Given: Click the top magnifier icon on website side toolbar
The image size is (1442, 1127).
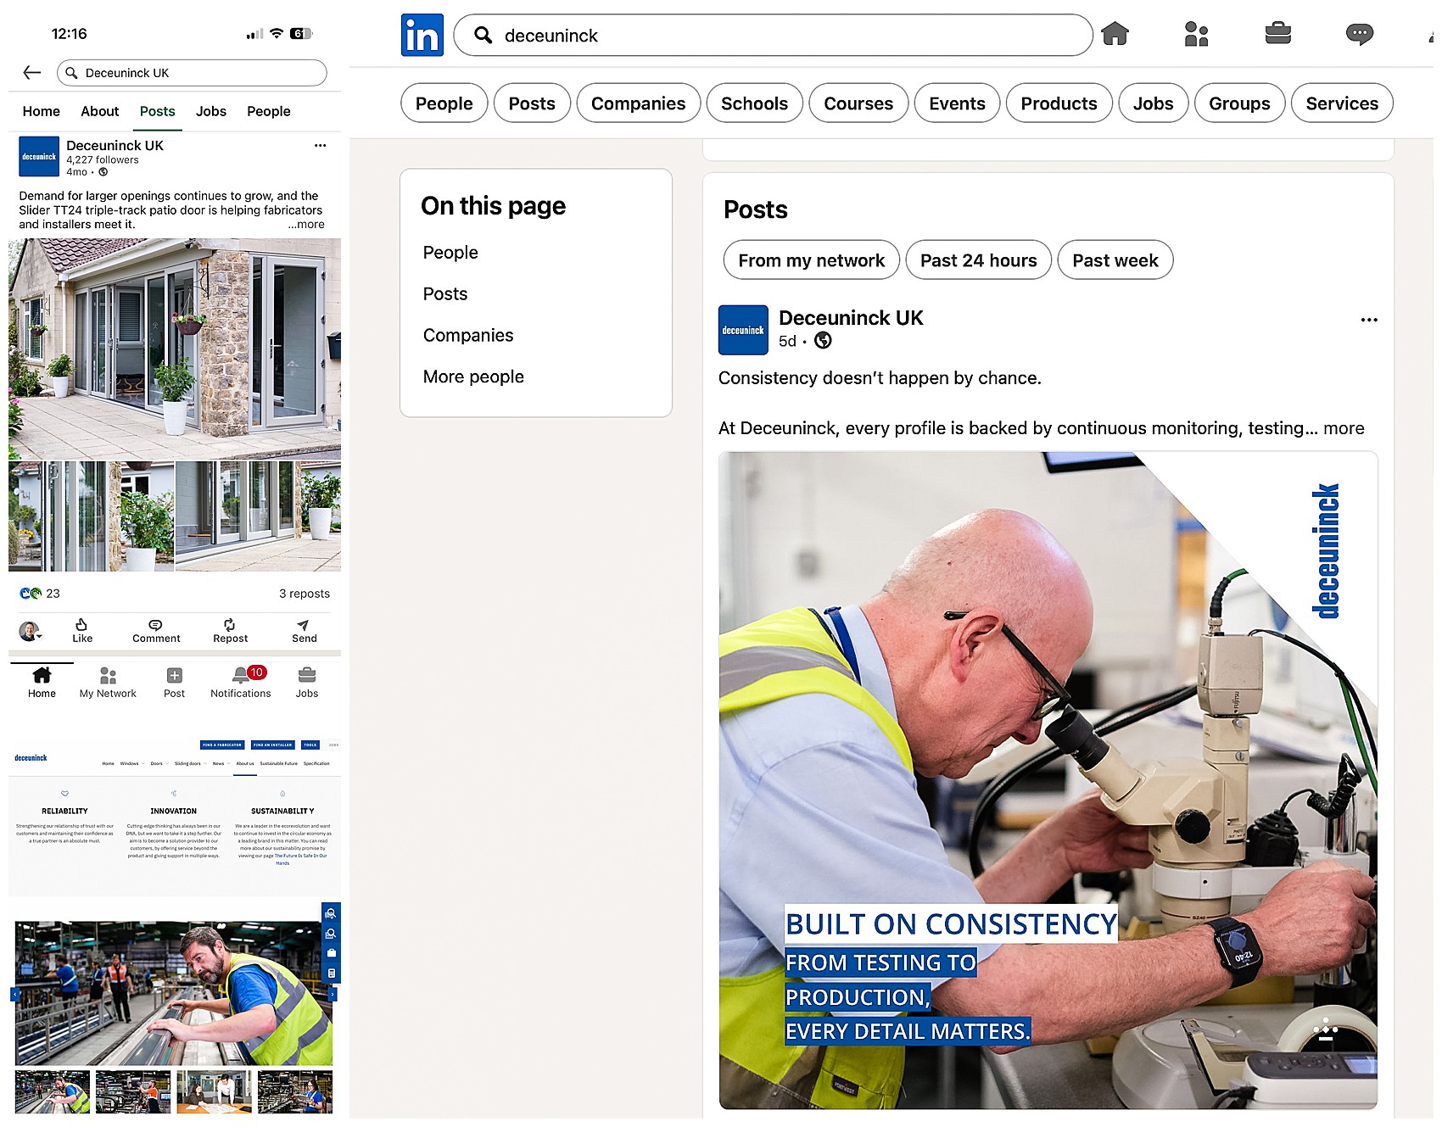Looking at the screenshot, I should click(331, 913).
